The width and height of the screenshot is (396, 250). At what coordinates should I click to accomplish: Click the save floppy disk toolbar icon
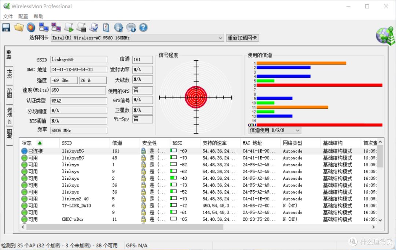coord(6,27)
